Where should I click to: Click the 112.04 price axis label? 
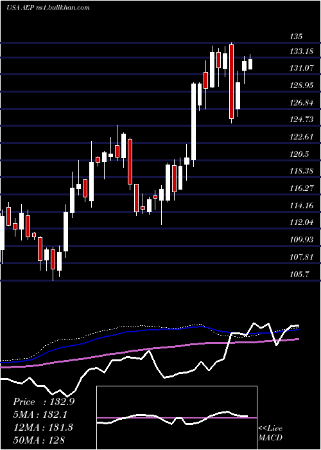pyautogui.click(x=301, y=222)
